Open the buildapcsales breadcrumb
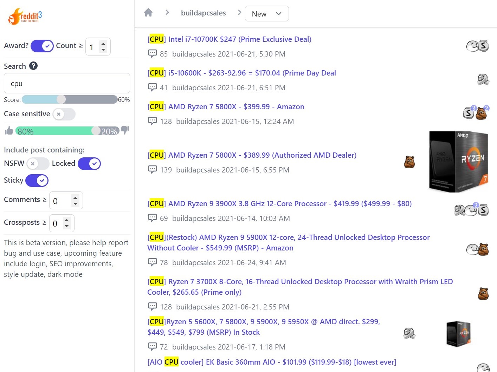The image size is (497, 372). coord(204,13)
